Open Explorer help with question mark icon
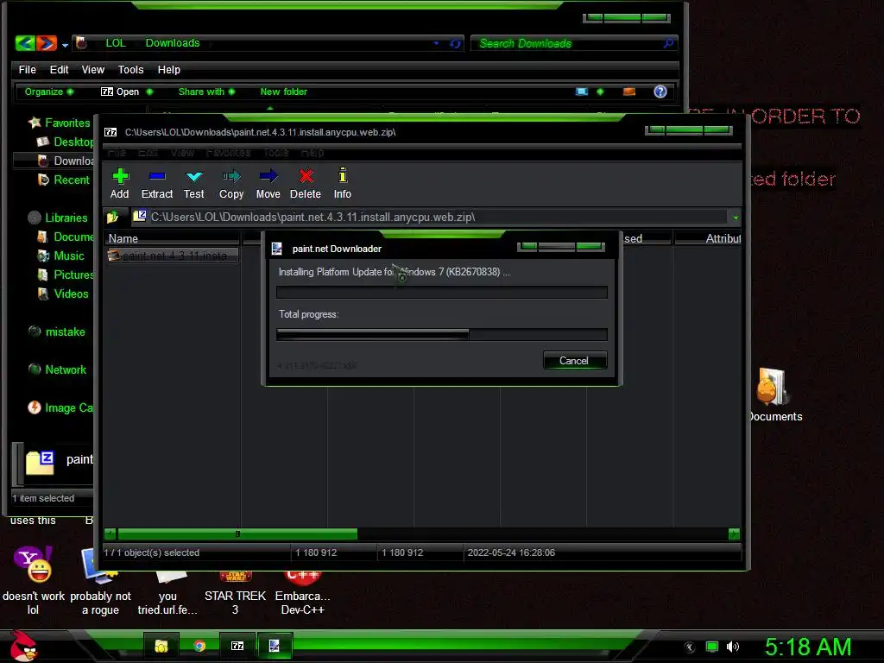 click(x=660, y=92)
